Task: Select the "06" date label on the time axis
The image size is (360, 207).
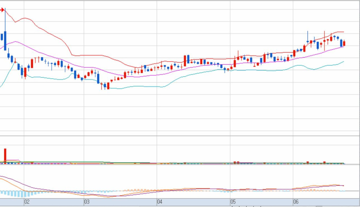Action: [296, 202]
